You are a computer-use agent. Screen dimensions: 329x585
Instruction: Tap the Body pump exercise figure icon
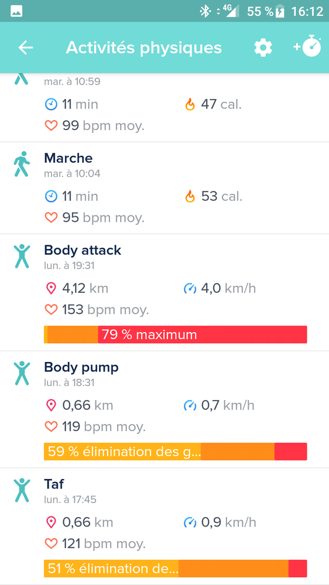pos(22,373)
